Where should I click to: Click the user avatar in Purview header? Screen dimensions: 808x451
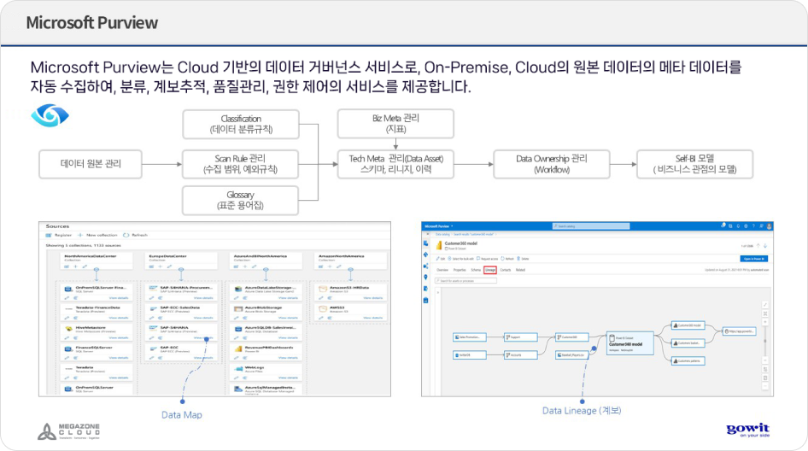coord(770,226)
